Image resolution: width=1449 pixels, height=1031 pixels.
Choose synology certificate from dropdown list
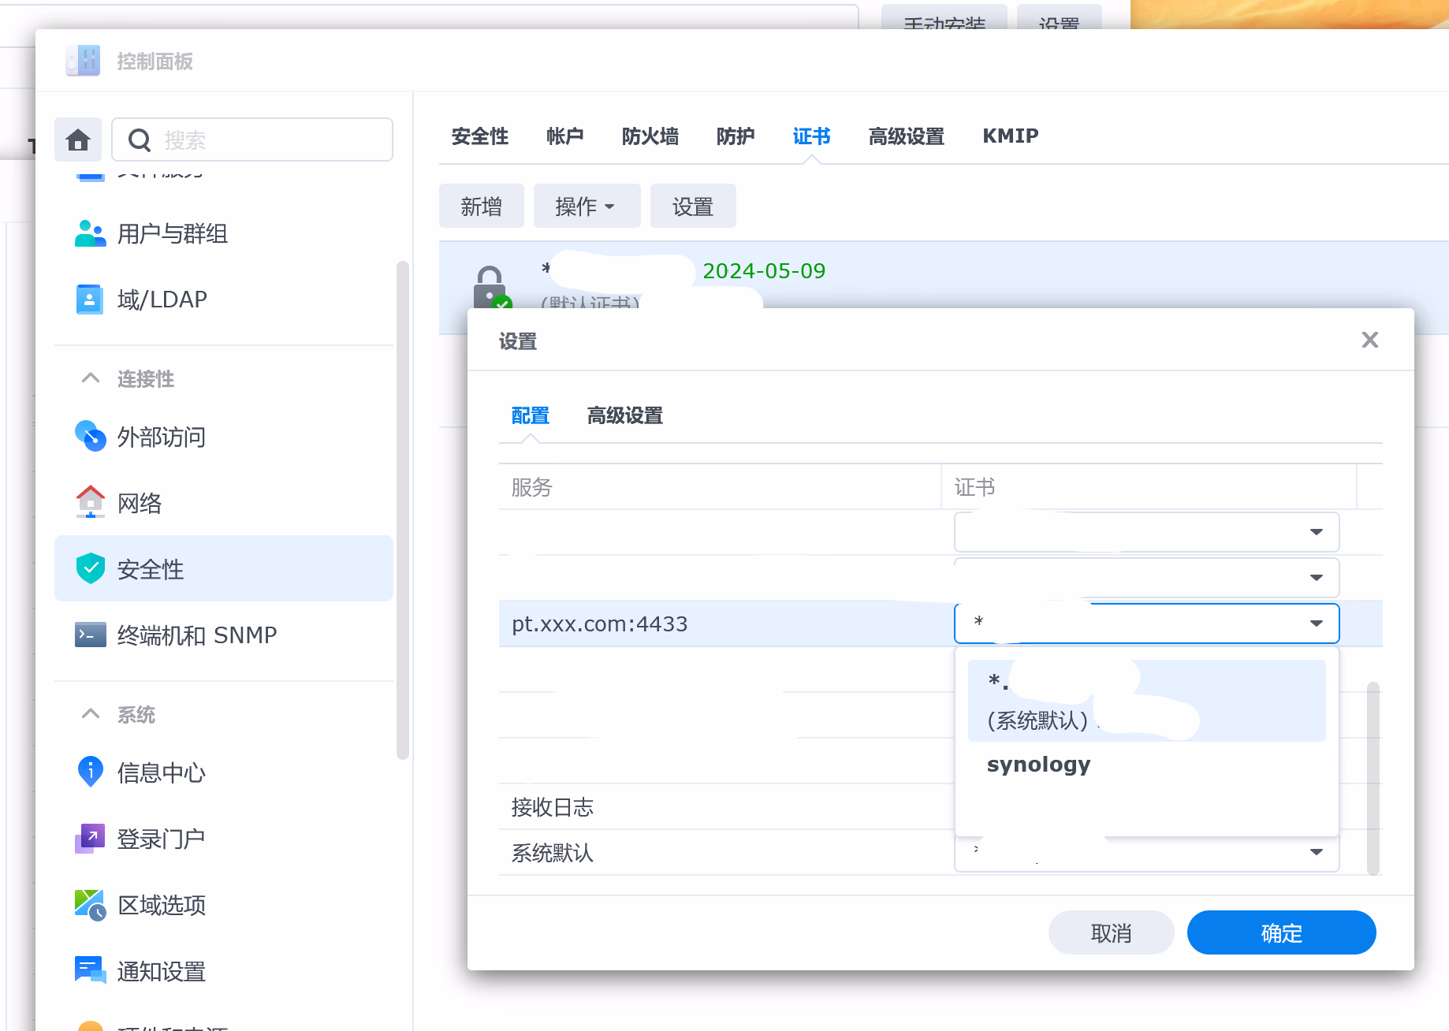coord(1038,765)
